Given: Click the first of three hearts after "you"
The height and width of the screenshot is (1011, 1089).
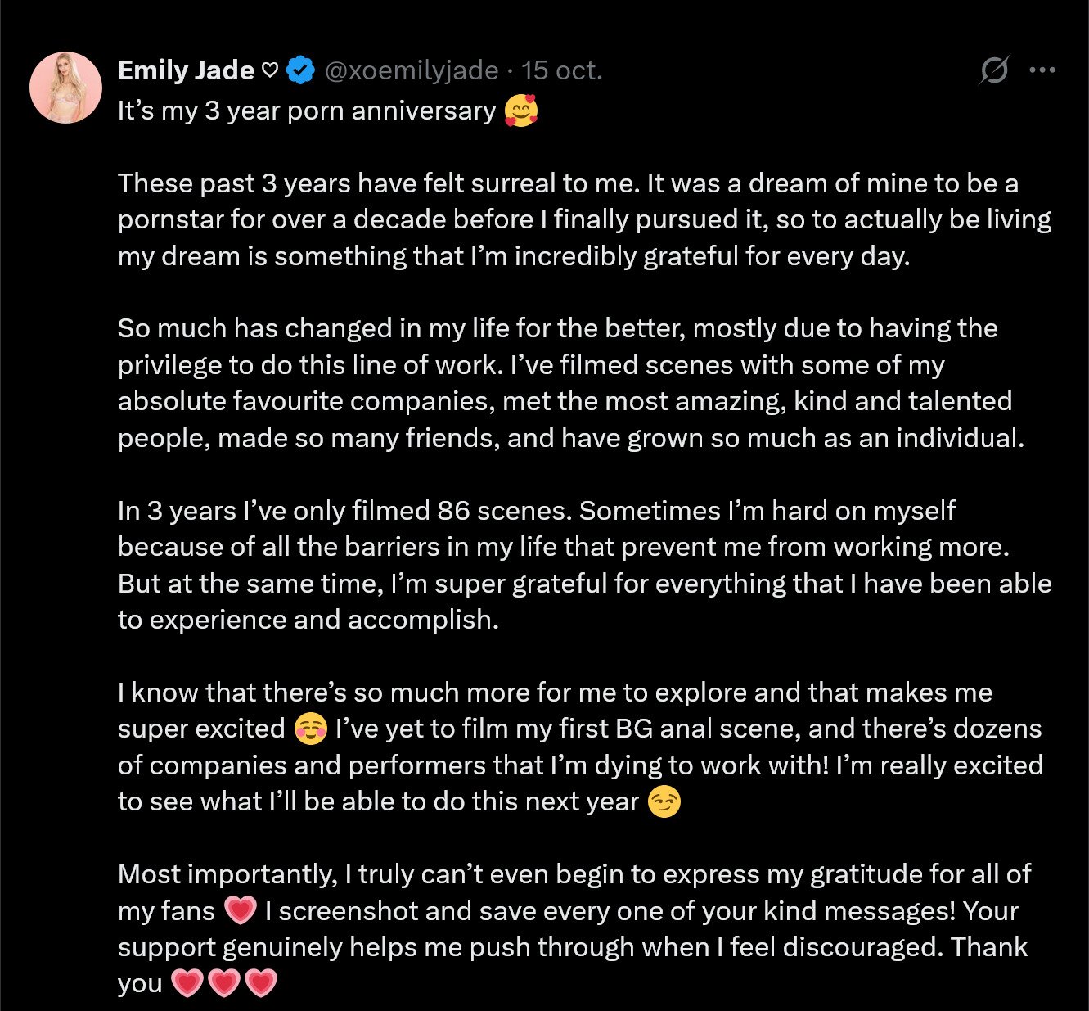Looking at the screenshot, I should pos(187,983).
